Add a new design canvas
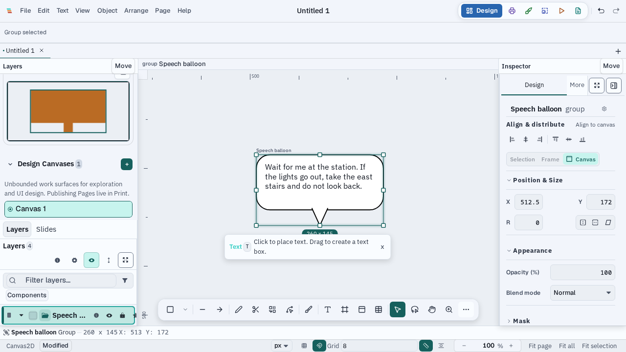626x352 pixels. [127, 164]
